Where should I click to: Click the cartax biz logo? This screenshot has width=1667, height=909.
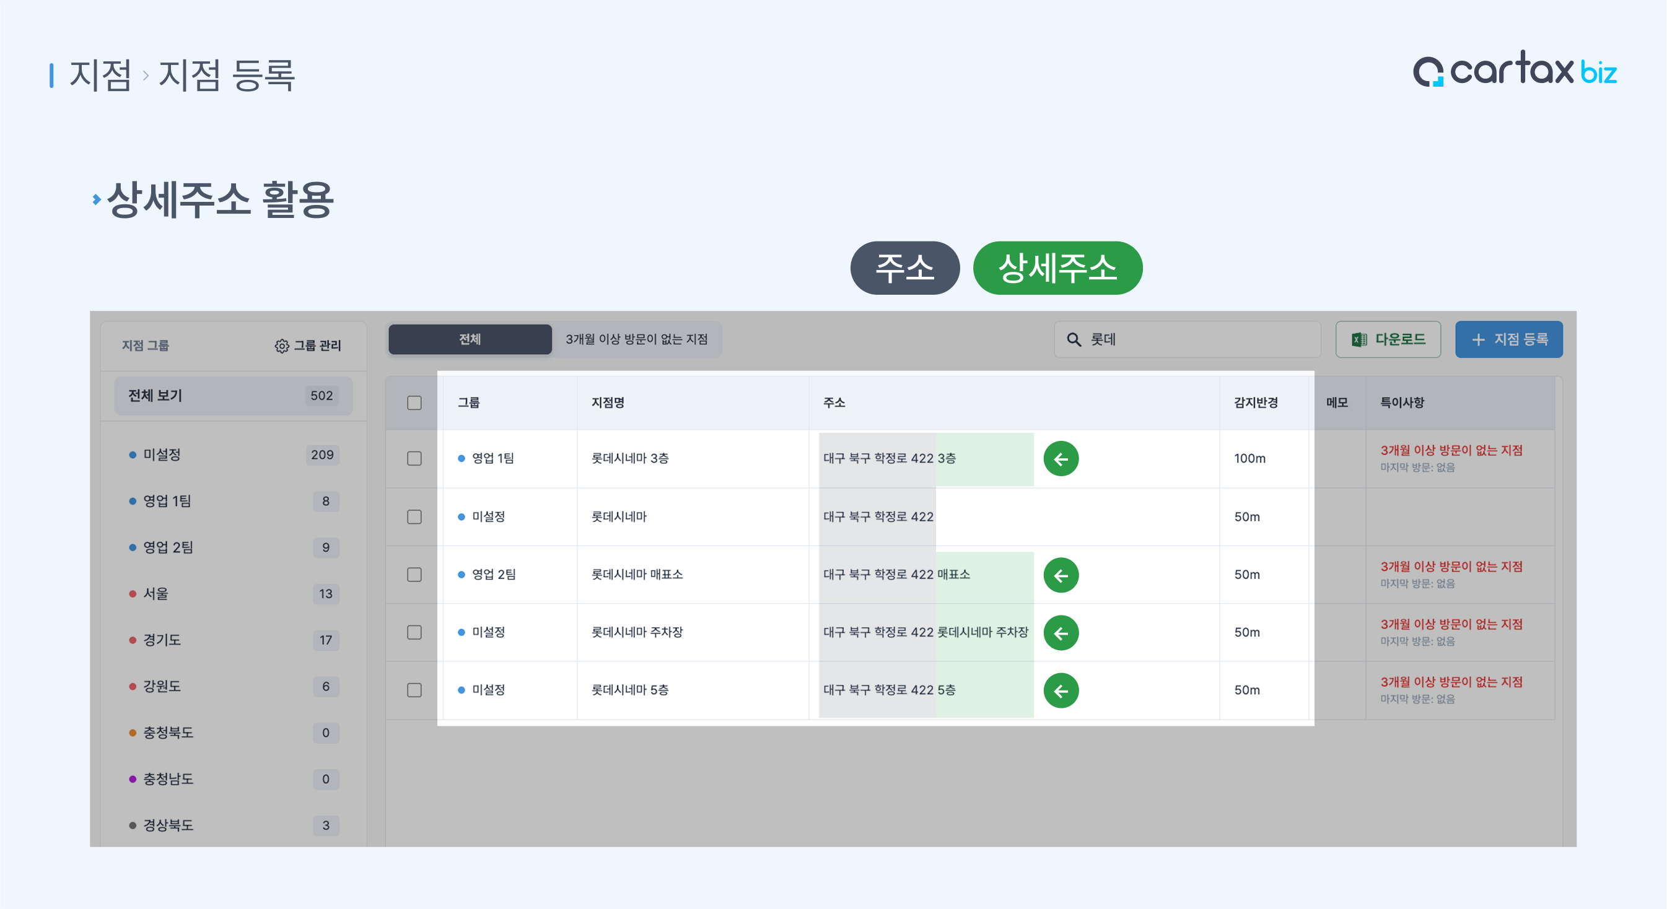1514,70
